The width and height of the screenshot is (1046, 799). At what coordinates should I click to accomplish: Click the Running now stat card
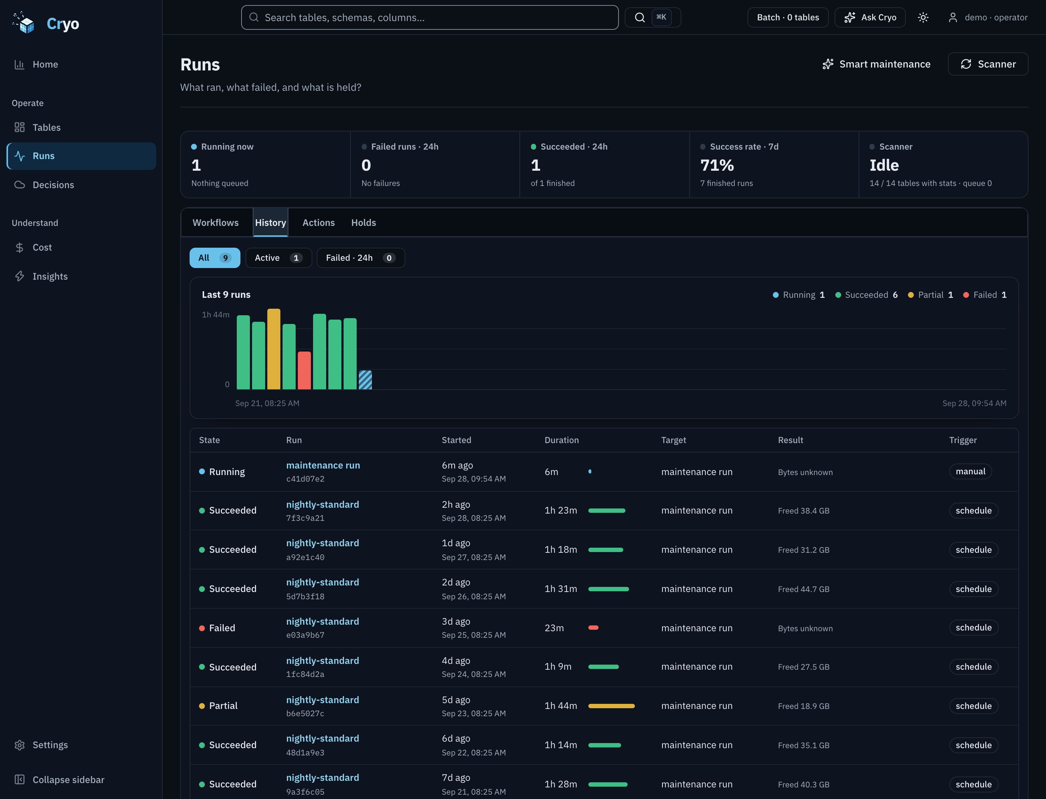tap(265, 165)
